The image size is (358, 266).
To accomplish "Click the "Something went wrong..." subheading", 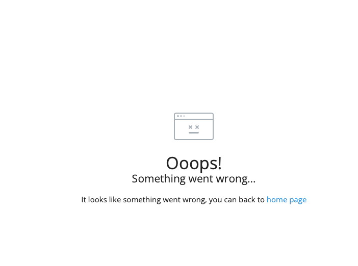I will pos(194,179).
